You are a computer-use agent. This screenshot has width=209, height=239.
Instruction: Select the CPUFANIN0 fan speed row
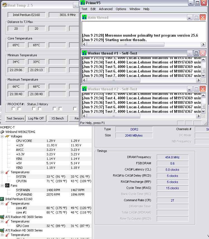coord(46,195)
